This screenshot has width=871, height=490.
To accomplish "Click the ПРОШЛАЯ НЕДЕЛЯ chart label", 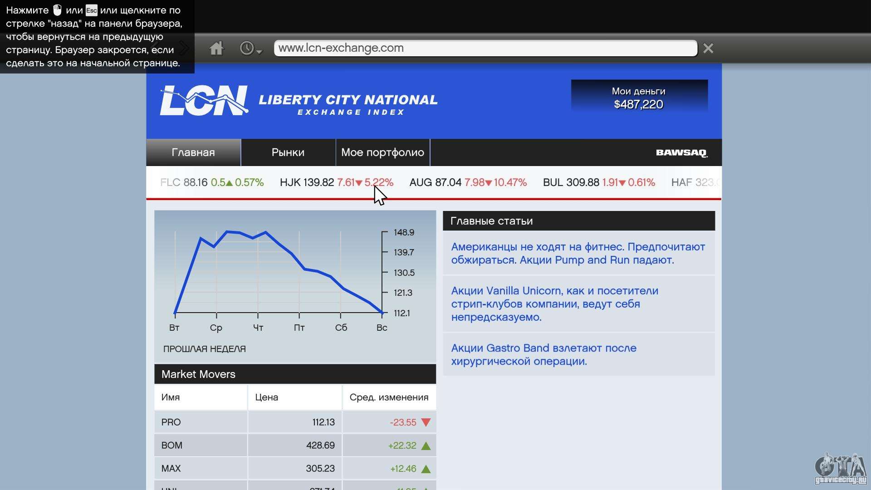I will click(205, 349).
